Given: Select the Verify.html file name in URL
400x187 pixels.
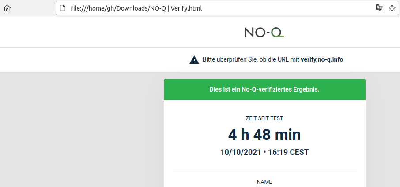Looking at the screenshot, I should 186,8.
